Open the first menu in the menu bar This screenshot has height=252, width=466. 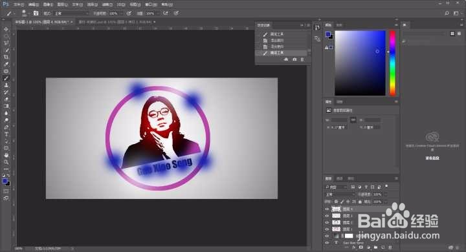[x=18, y=5]
